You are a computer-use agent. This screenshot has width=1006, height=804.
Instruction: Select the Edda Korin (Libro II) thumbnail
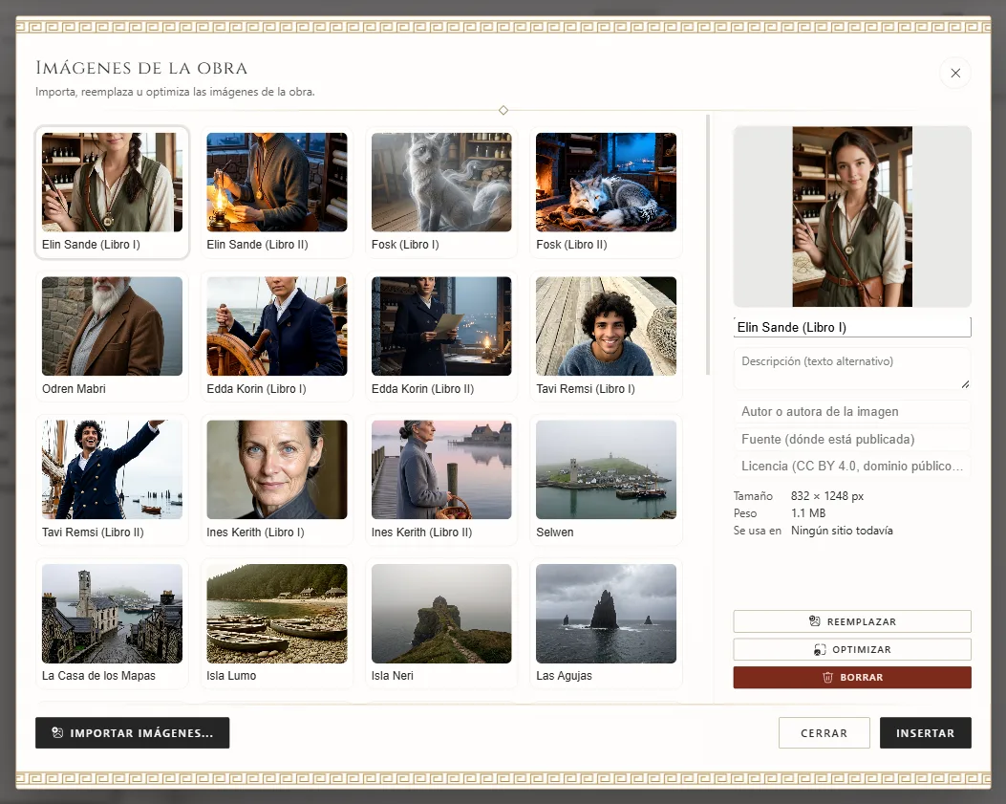pyautogui.click(x=441, y=337)
